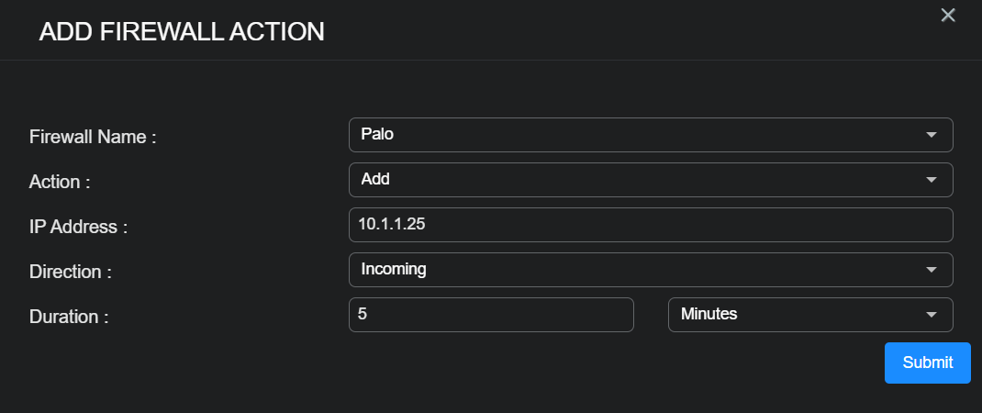The image size is (982, 413).
Task: Click the caret arrow in Action field
Action: 932,180
